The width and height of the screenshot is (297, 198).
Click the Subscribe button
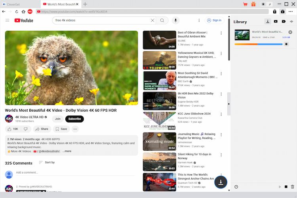click(x=74, y=119)
